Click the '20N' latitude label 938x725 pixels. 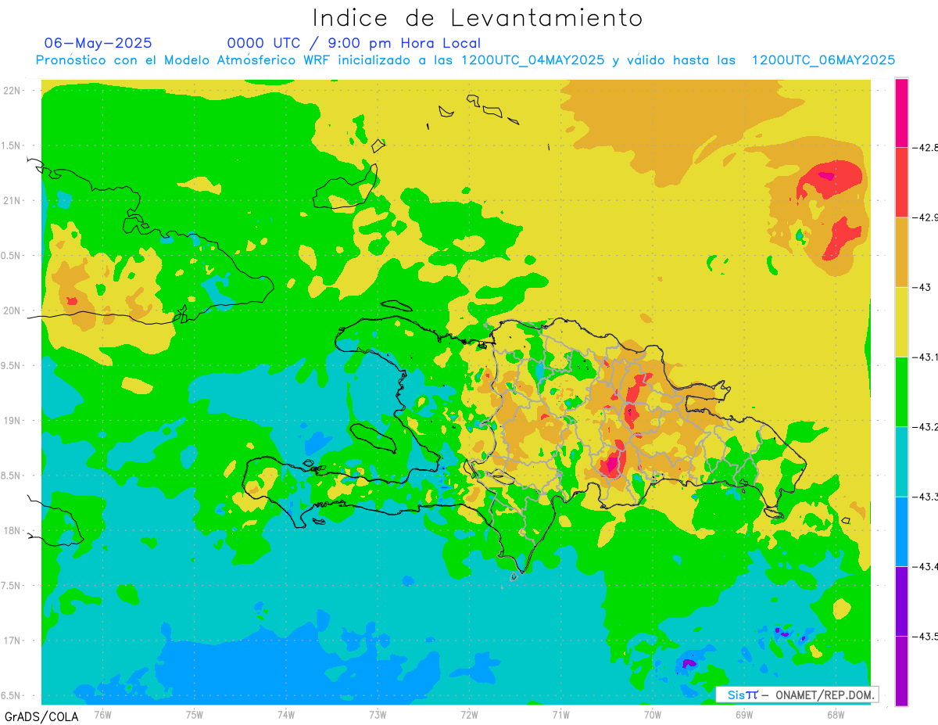pos(12,310)
